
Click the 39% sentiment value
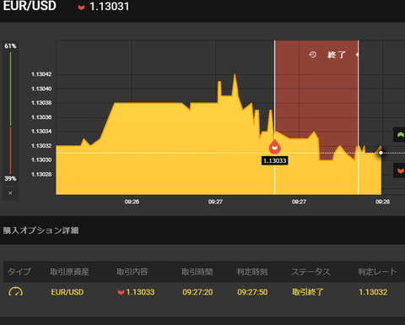coord(10,178)
